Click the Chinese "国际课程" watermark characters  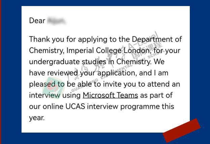(147, 49)
